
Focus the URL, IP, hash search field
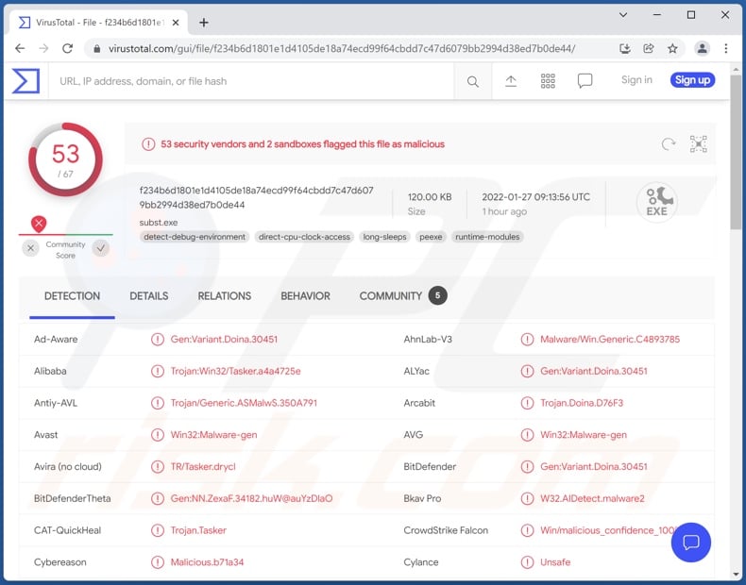pyautogui.click(x=252, y=81)
